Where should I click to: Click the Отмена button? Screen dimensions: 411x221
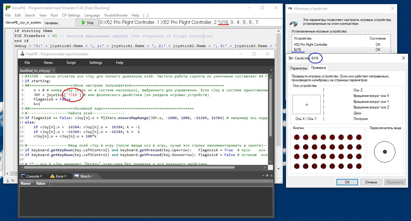click(x=371, y=182)
